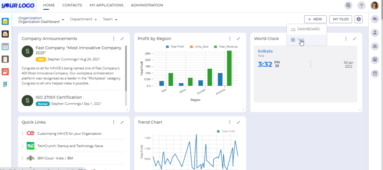Expand the Trend Chart tile

pos(238,122)
